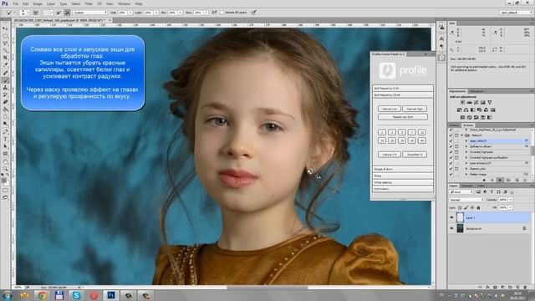This screenshot has width=535, height=301.
Task: Open the Image menu
Action: click(38, 3)
